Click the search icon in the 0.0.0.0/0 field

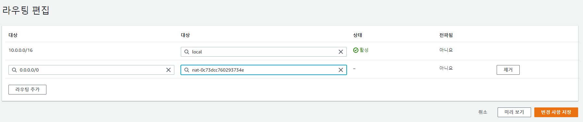14,70
